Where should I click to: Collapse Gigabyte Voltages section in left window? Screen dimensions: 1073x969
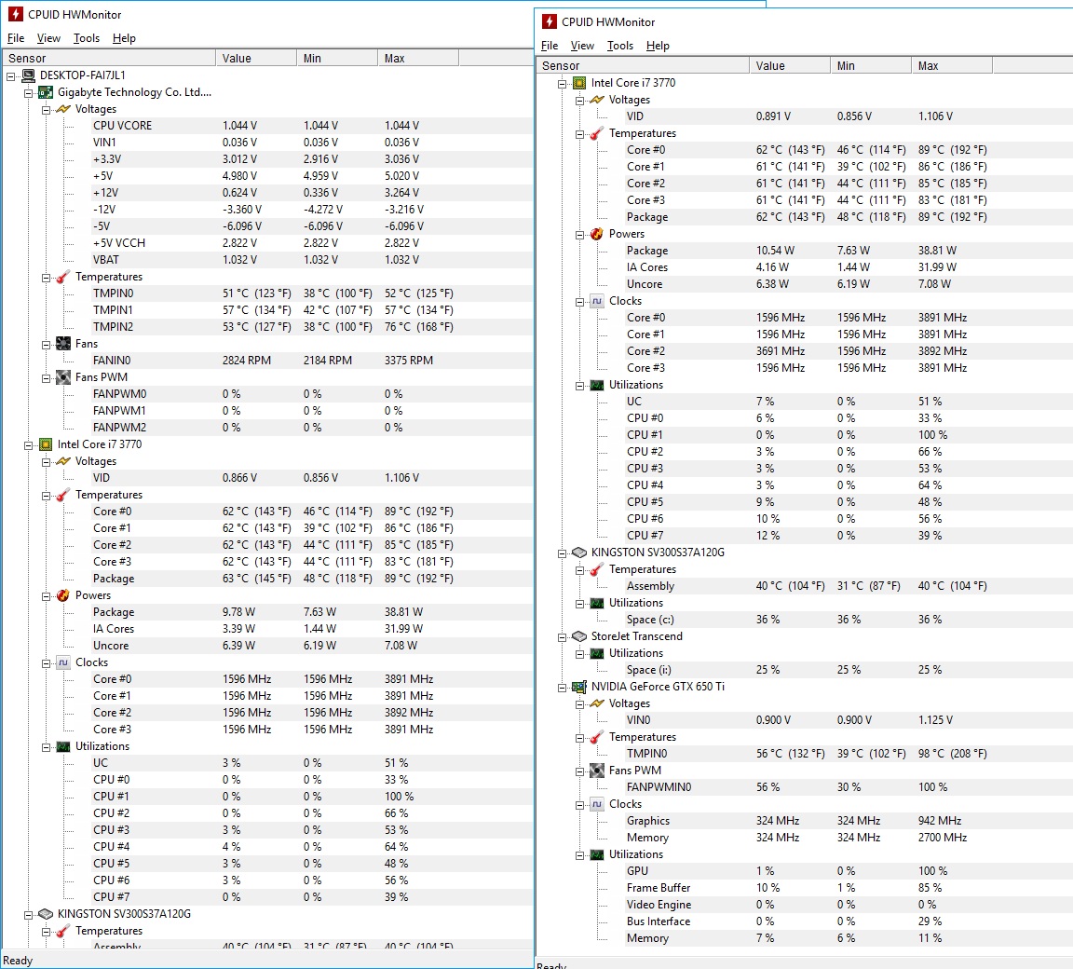(46, 110)
